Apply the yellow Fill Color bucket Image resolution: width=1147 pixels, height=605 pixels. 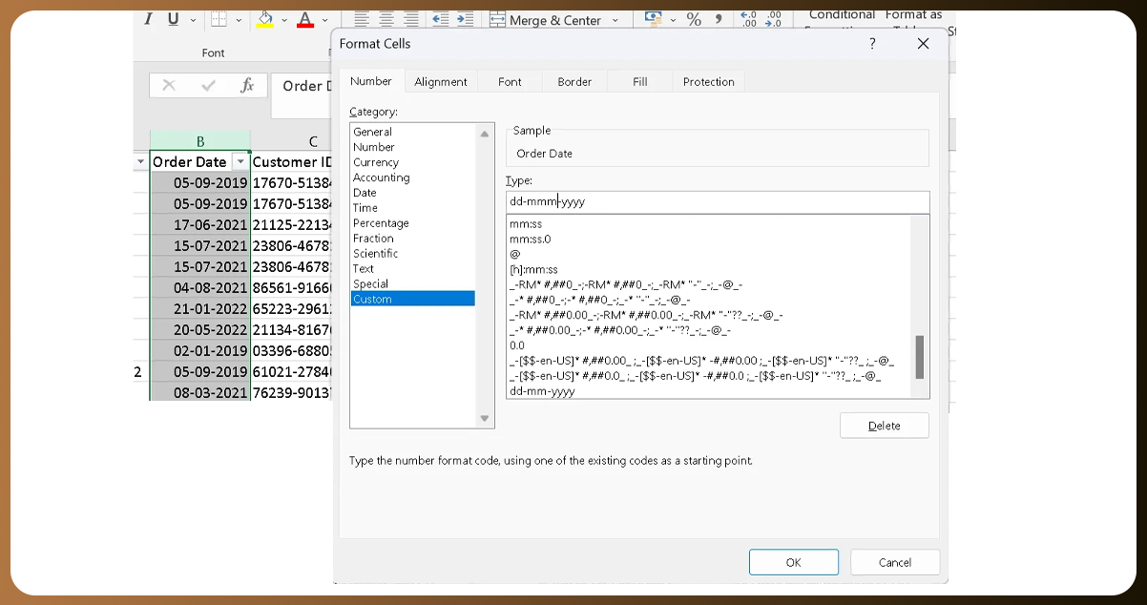click(266, 19)
